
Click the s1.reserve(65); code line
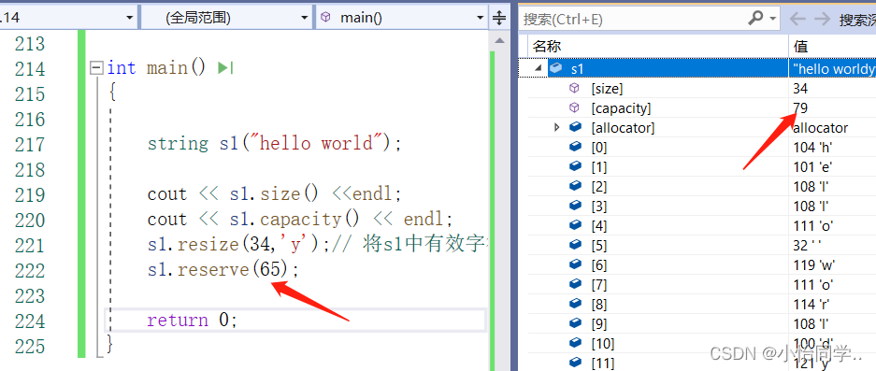coord(223,270)
